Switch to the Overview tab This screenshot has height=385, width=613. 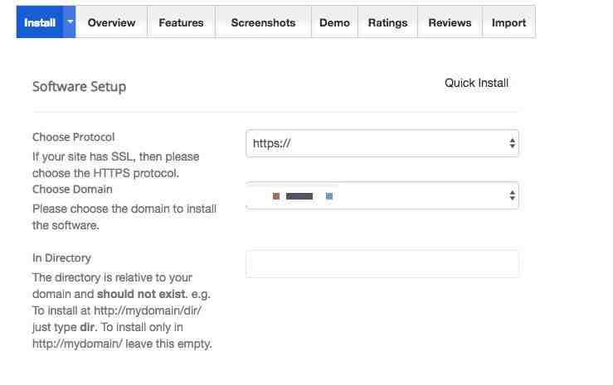[x=111, y=22]
